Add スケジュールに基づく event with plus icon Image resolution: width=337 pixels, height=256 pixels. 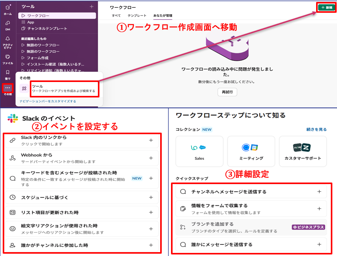tap(151, 197)
